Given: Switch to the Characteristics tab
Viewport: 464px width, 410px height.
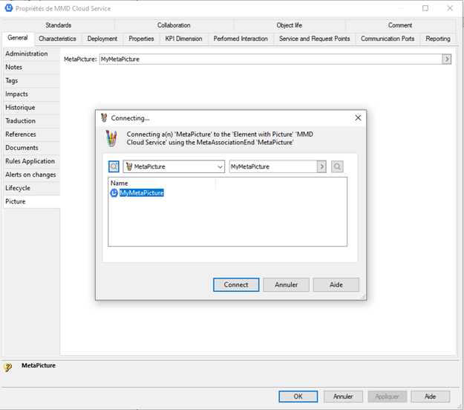Looking at the screenshot, I should (57, 39).
